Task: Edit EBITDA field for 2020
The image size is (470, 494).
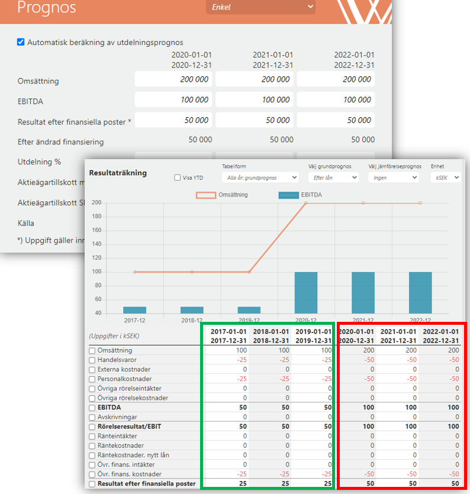Action: [173, 99]
